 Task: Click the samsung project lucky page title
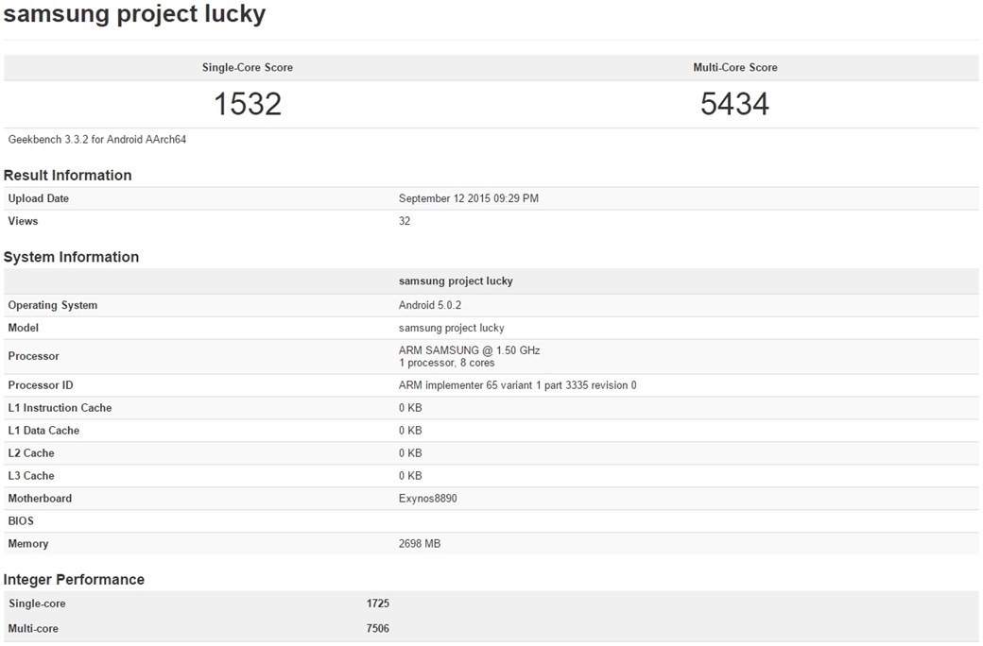(135, 14)
